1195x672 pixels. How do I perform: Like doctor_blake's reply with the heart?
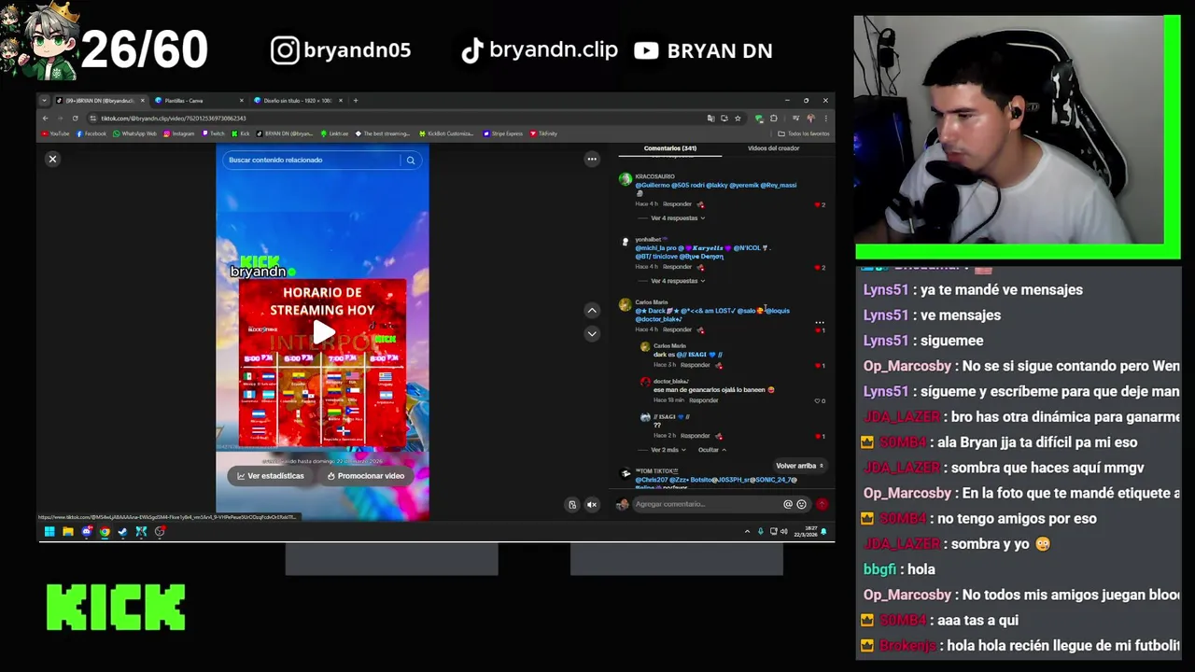pyautogui.click(x=819, y=400)
